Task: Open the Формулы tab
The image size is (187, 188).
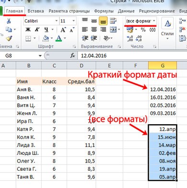Action: pyautogui.click(x=104, y=11)
